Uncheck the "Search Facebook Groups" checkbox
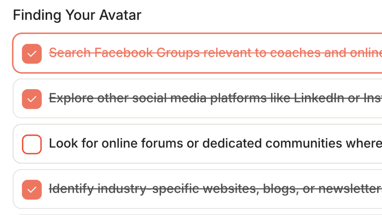This screenshot has height=215, width=382. click(32, 54)
